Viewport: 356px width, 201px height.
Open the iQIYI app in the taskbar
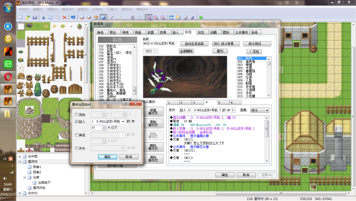(x=8, y=64)
